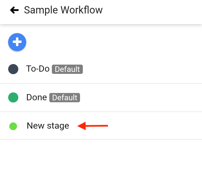Select the New stage list row
Screen dimensions: 202x175
click(101, 126)
